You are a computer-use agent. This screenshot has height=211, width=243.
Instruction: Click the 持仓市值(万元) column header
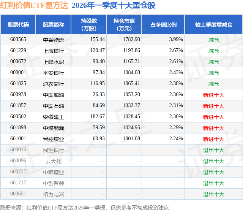124,24
